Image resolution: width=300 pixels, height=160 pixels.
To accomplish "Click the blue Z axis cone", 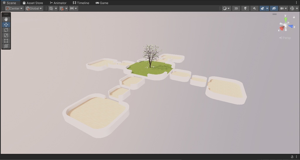I will click(x=291, y=26).
